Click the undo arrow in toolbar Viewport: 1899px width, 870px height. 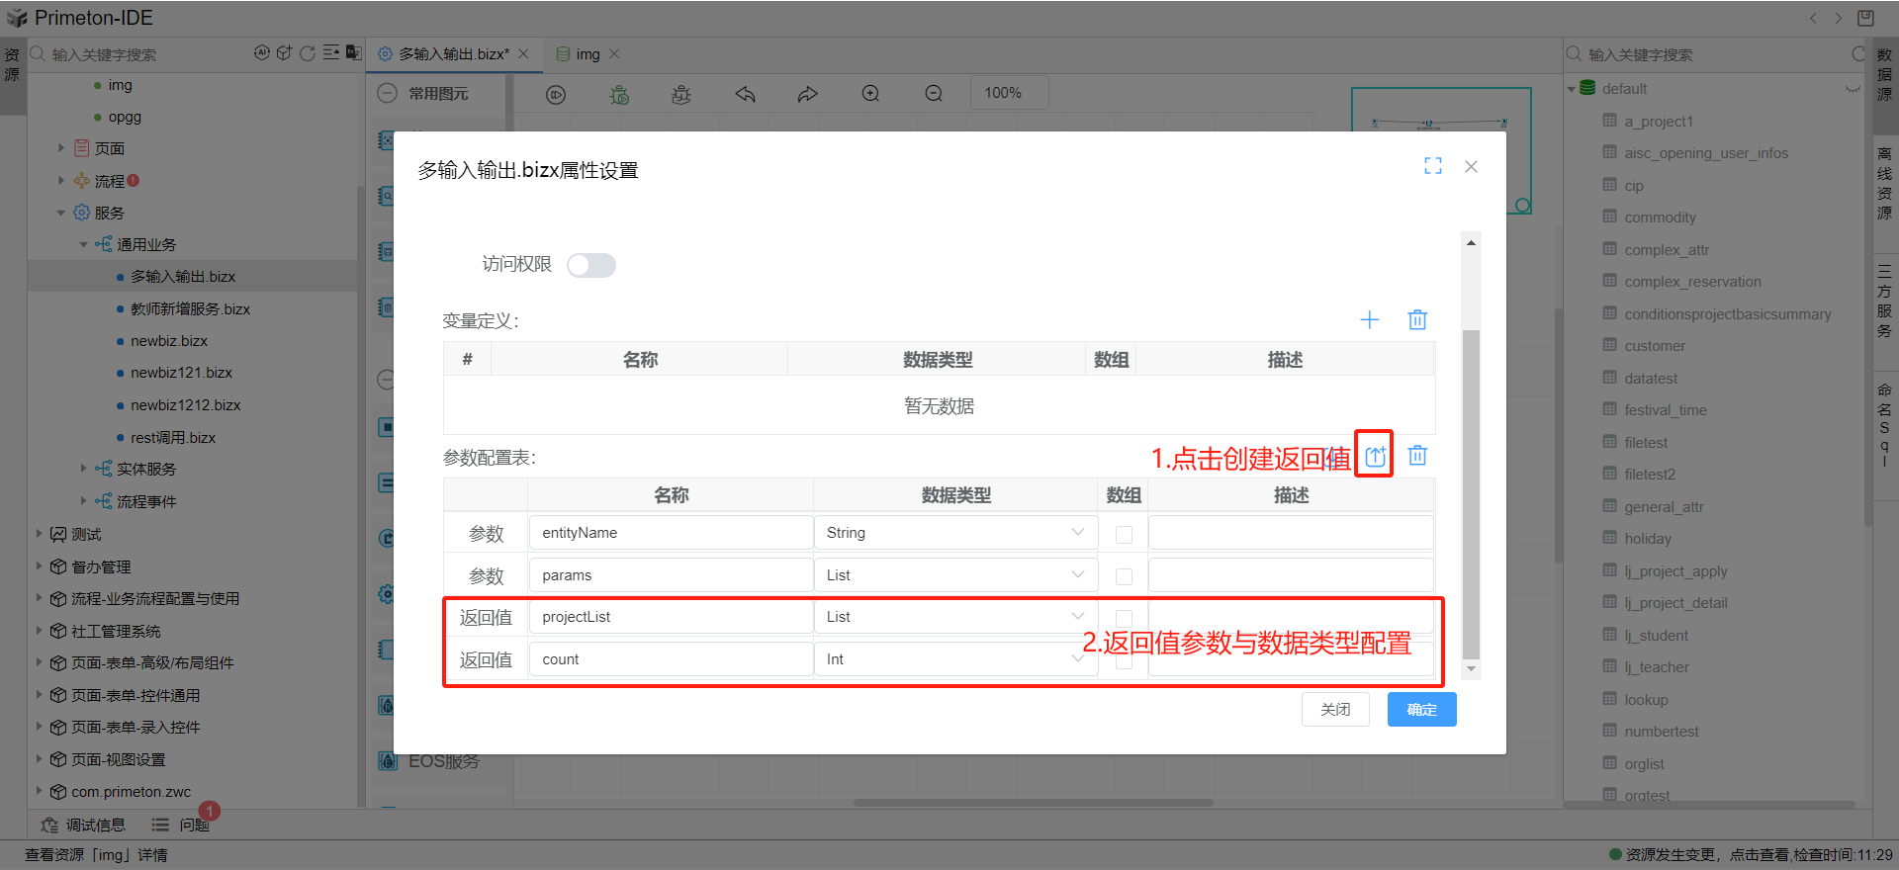tap(745, 94)
